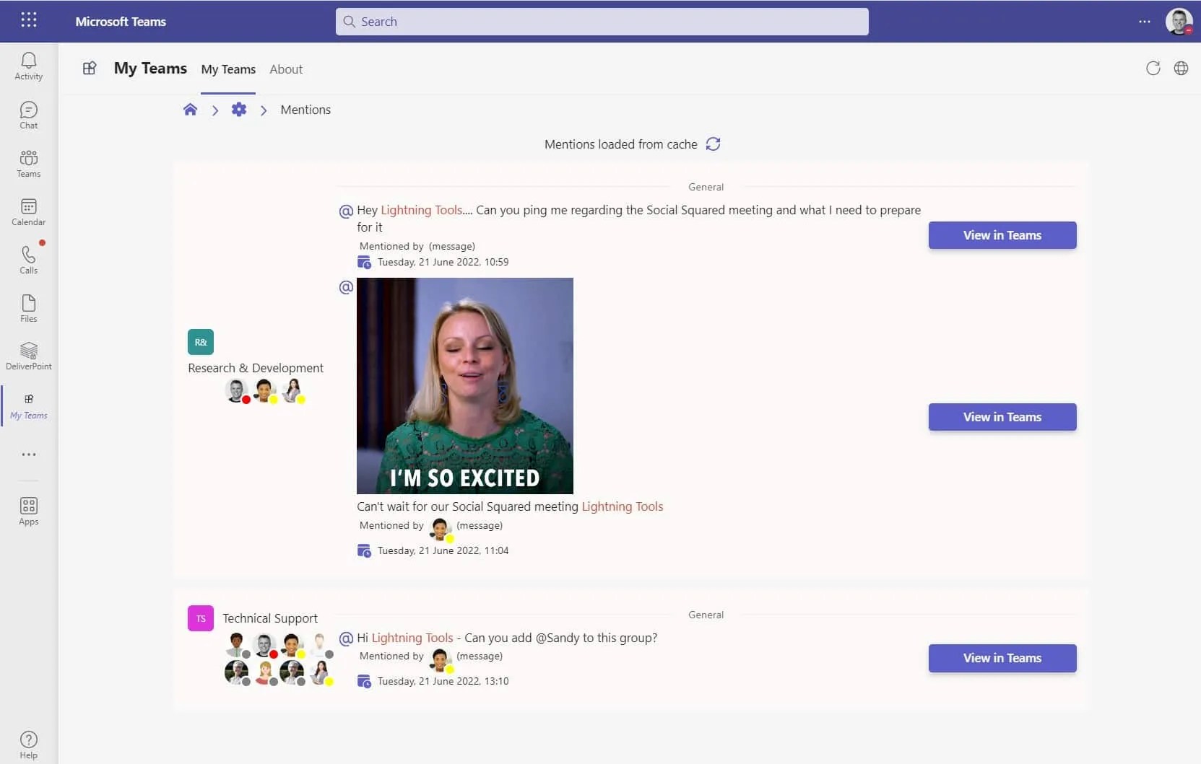The image size is (1201, 764).
Task: Select My Teams app in the left rail
Action: 29,406
